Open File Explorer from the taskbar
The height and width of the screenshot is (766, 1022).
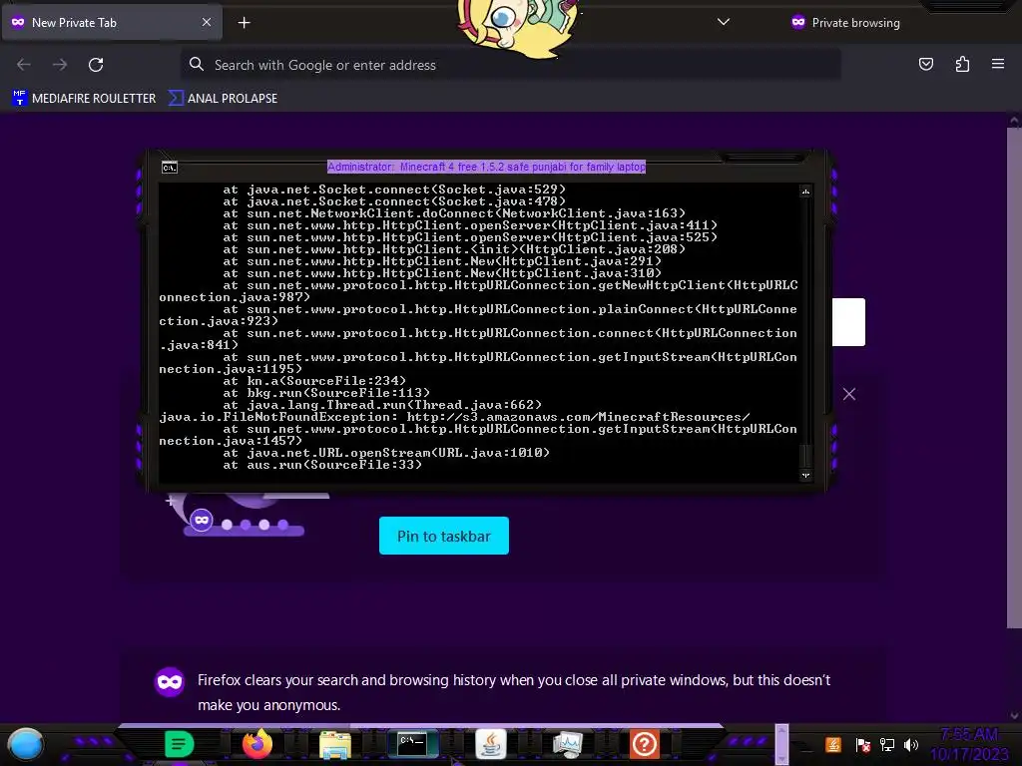coord(335,744)
